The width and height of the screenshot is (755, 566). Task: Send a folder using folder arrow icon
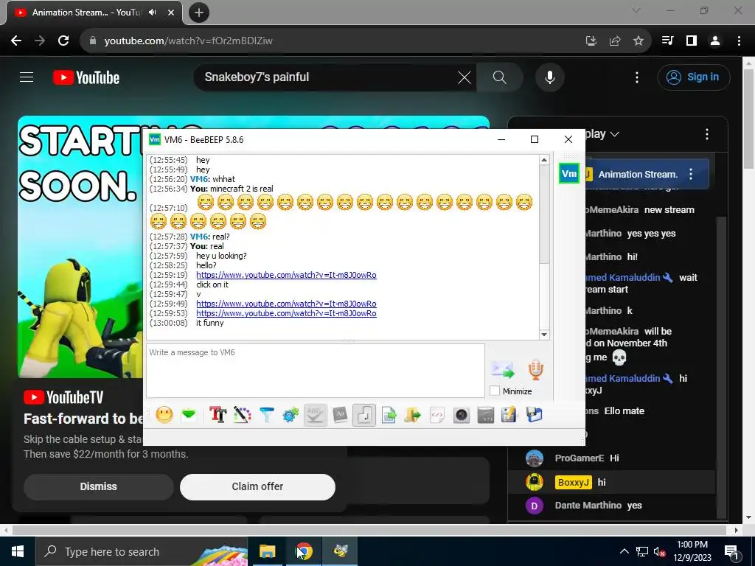pos(412,415)
